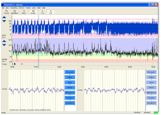161x115 pixels.
Task: Mark a Patting event in the left trace panel
Action: click(x=70, y=77)
